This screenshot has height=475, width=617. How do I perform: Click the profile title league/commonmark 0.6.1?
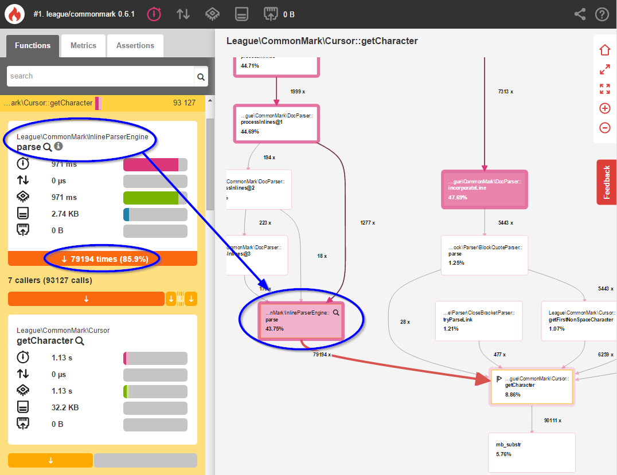coord(84,14)
